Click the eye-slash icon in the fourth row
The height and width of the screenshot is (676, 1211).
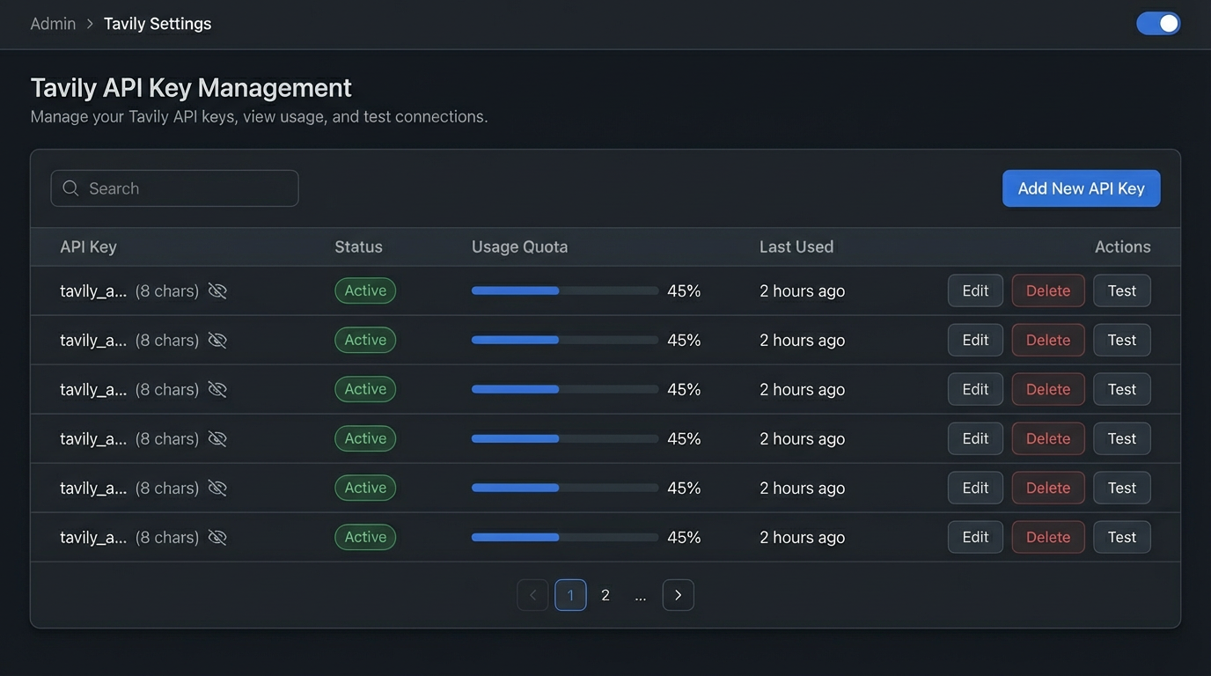[x=217, y=439]
